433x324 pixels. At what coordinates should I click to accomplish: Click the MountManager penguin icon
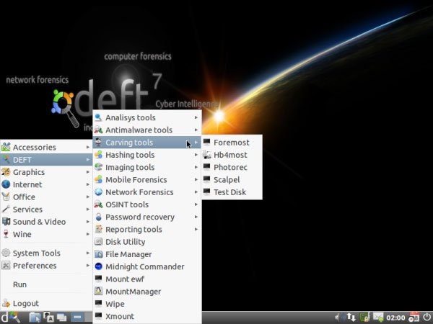98,291
